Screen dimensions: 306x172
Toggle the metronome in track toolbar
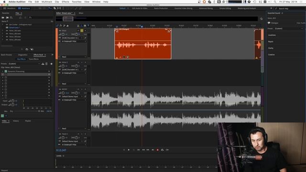(78, 25)
